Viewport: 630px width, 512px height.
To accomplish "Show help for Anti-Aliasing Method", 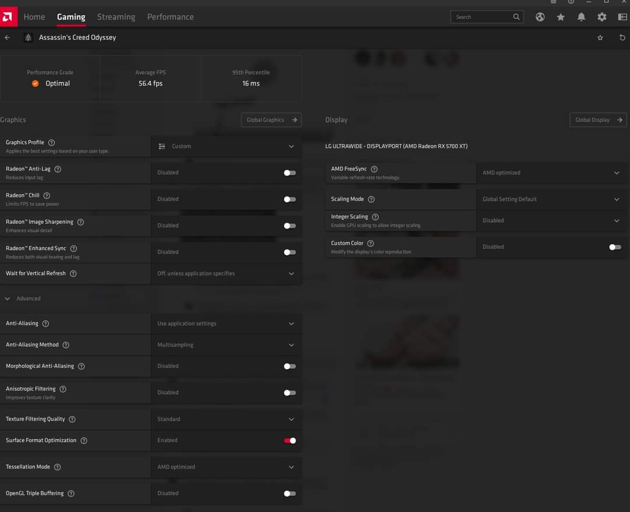I will point(66,345).
